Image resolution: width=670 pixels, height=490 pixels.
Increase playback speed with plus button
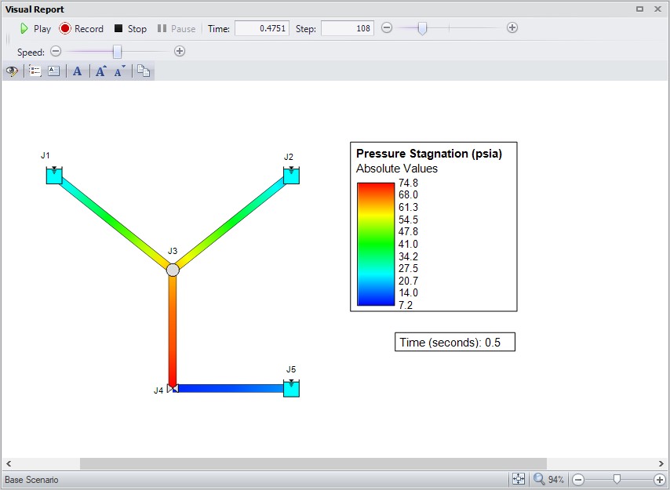[180, 51]
